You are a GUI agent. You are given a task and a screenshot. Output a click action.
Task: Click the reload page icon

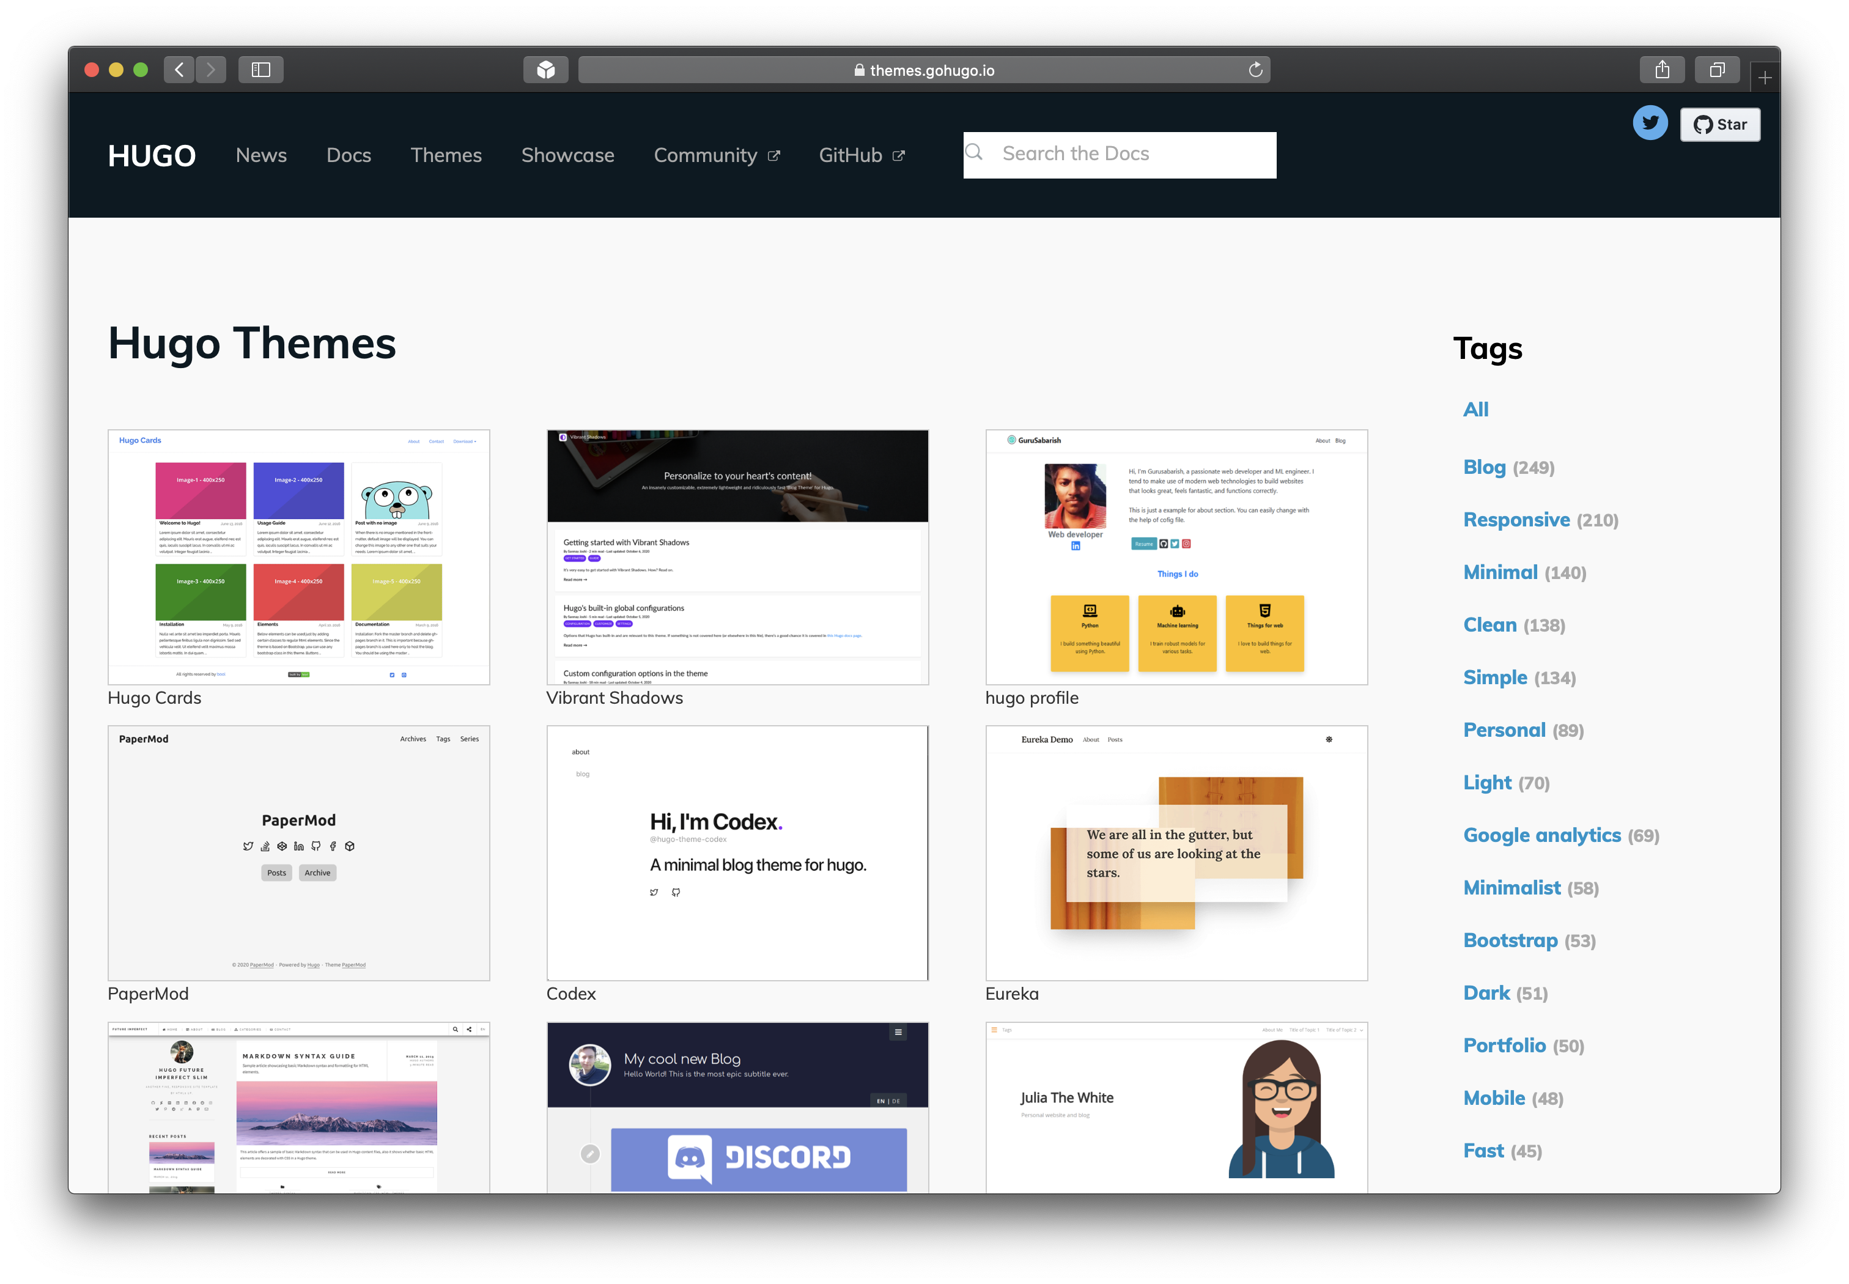[1255, 70]
